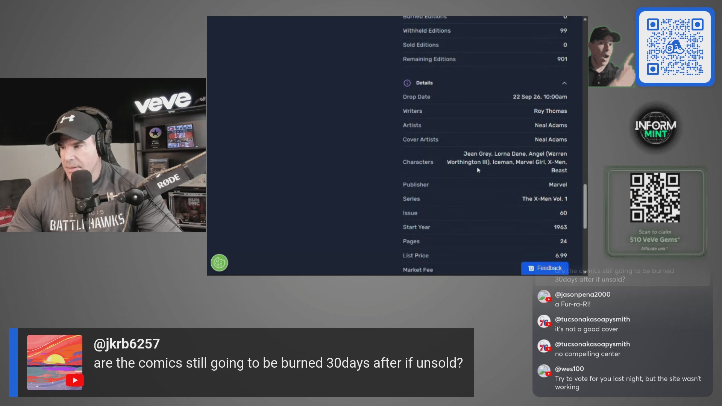The image size is (722, 406).
Task: Click the Publisher 'Marvel' value
Action: pos(558,185)
